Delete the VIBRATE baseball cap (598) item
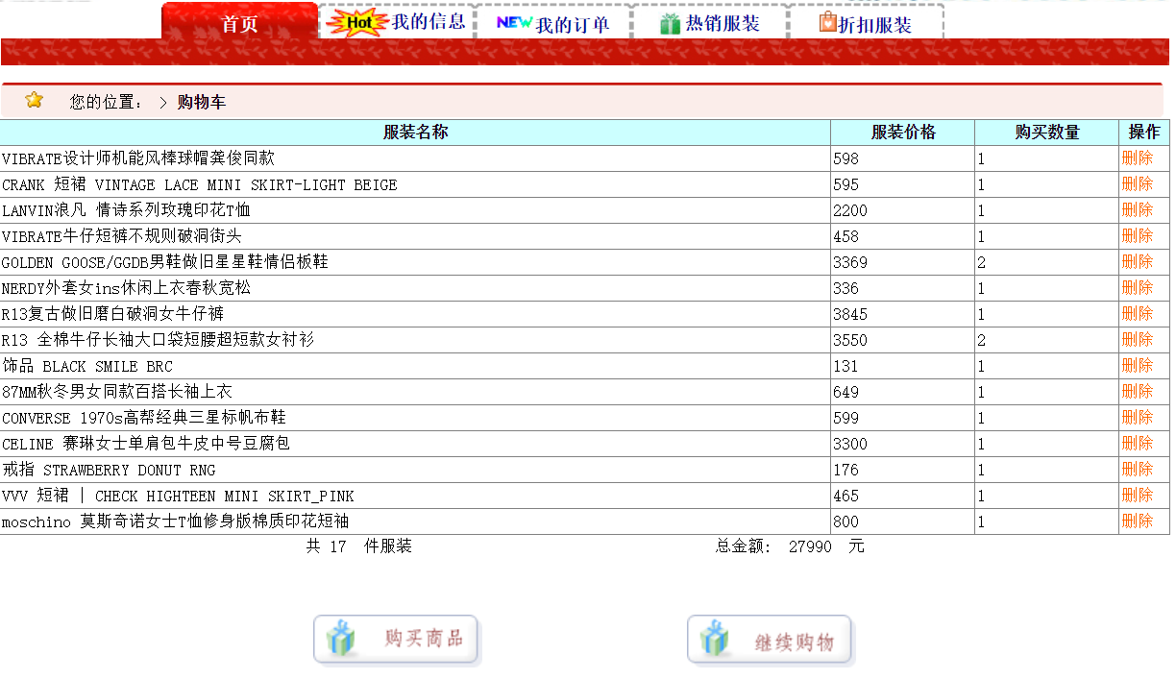This screenshot has width=1176, height=679. point(1138,158)
